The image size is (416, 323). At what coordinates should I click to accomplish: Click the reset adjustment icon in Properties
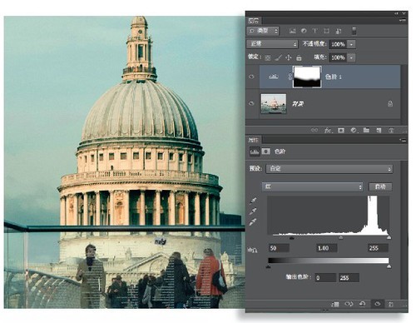[x=362, y=304]
